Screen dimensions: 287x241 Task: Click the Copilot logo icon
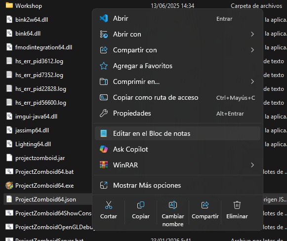point(104,149)
